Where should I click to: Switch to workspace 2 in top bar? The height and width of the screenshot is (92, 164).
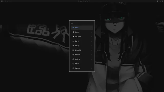pos(6,1)
